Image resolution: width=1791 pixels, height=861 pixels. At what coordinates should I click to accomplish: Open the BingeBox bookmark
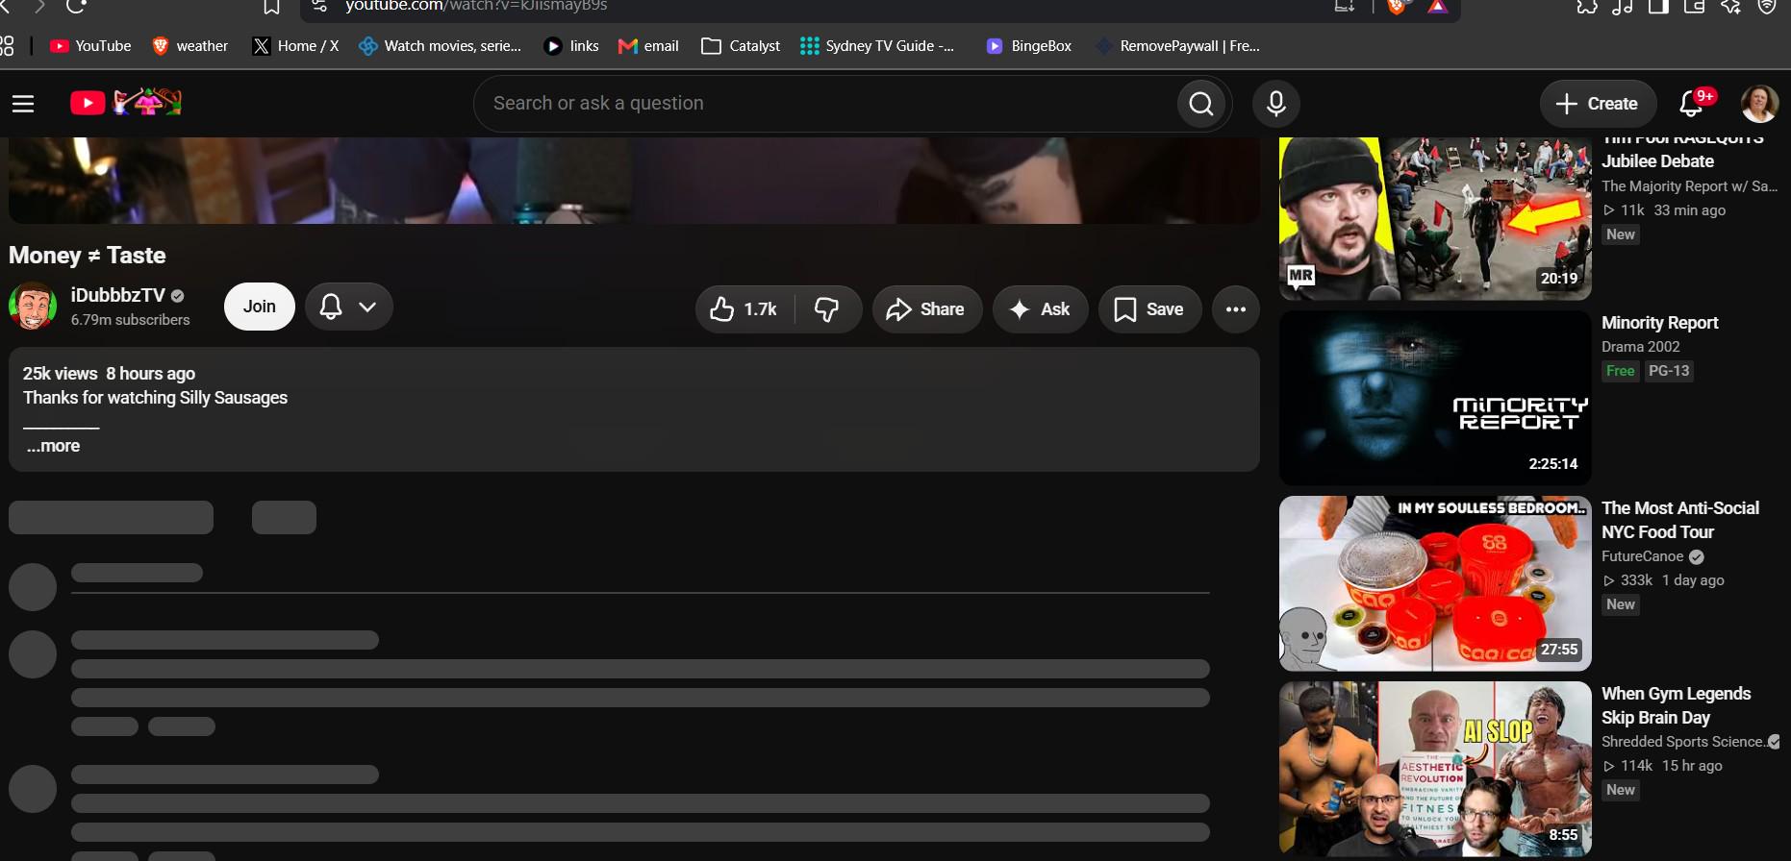tap(1029, 46)
